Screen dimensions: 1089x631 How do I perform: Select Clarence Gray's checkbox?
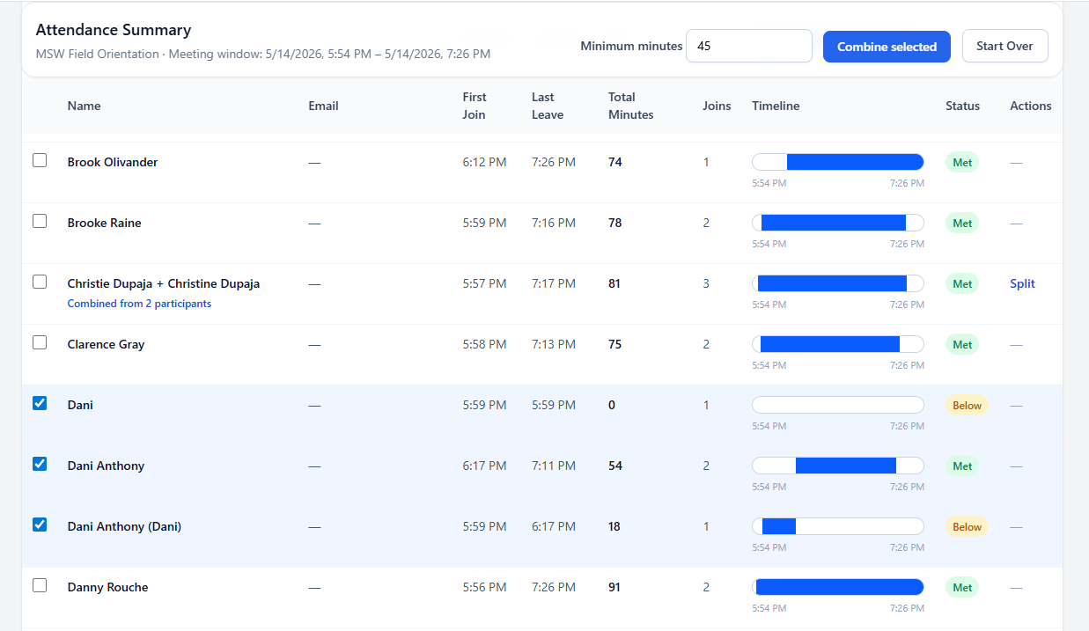[x=40, y=342]
